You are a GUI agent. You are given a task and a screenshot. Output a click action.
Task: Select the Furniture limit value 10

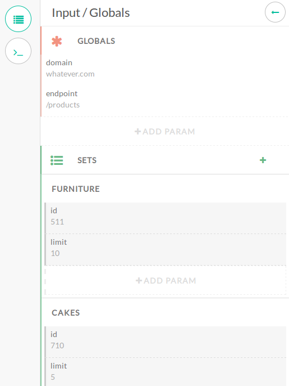pos(55,253)
